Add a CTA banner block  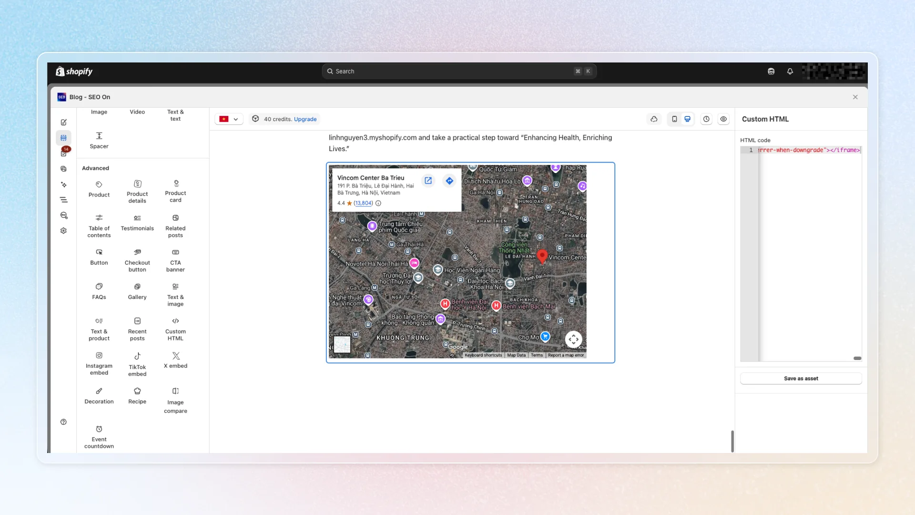point(175,260)
